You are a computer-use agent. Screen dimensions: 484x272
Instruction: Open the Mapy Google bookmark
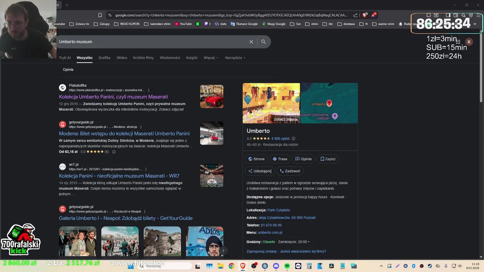pos(273,24)
